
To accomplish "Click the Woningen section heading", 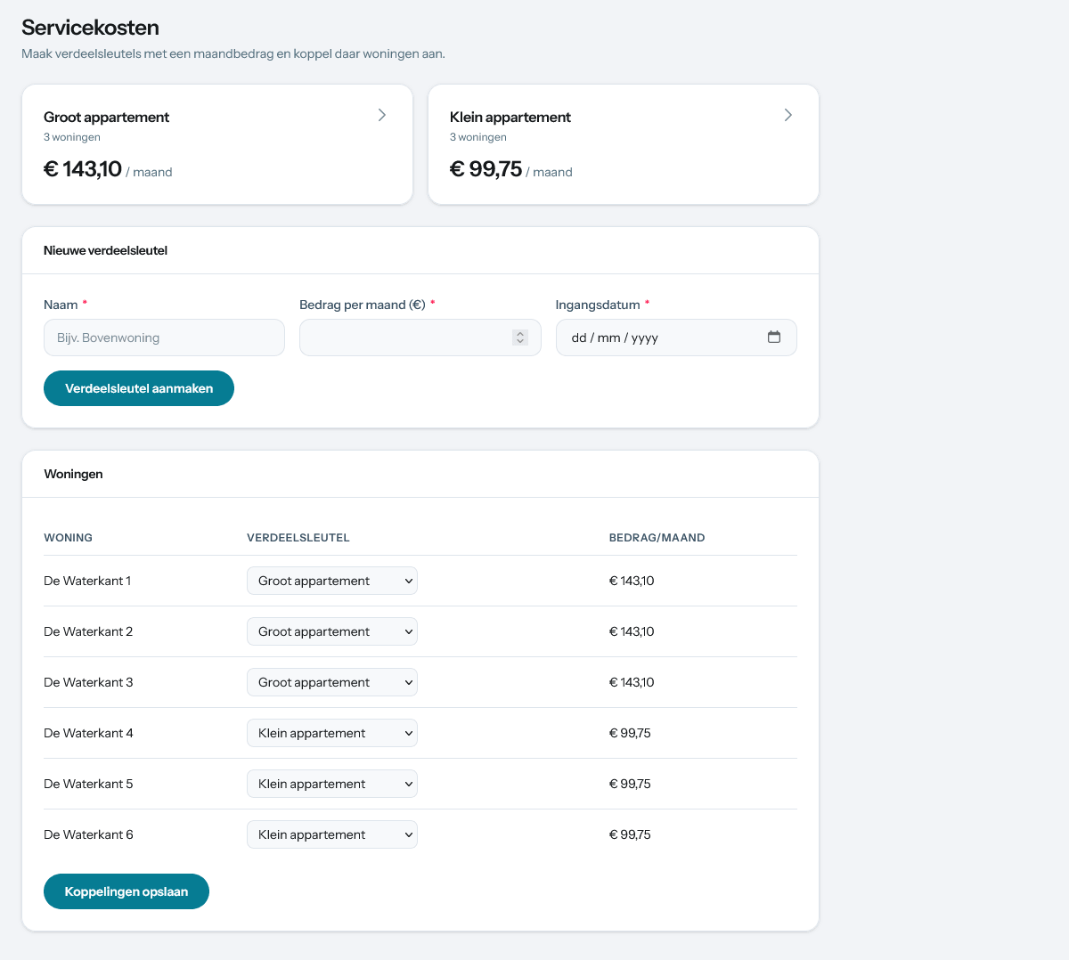I will tap(73, 474).
